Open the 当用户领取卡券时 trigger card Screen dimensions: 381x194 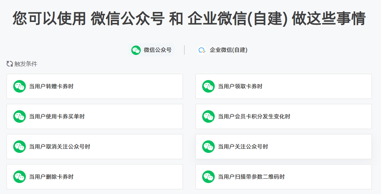click(x=284, y=86)
